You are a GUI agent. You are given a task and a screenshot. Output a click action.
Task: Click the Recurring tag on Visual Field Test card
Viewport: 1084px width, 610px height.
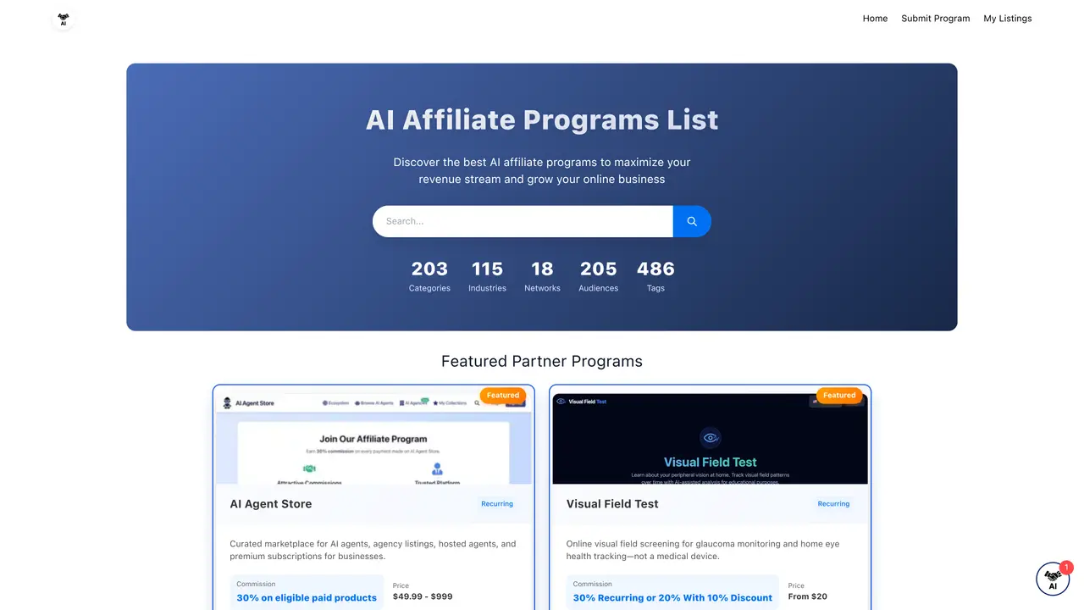coord(833,504)
